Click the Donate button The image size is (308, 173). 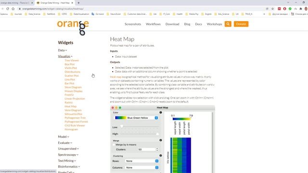[x=241, y=24]
